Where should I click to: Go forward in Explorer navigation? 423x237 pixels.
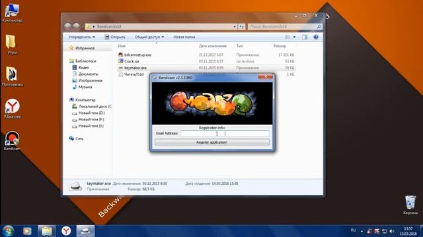pos(77,26)
